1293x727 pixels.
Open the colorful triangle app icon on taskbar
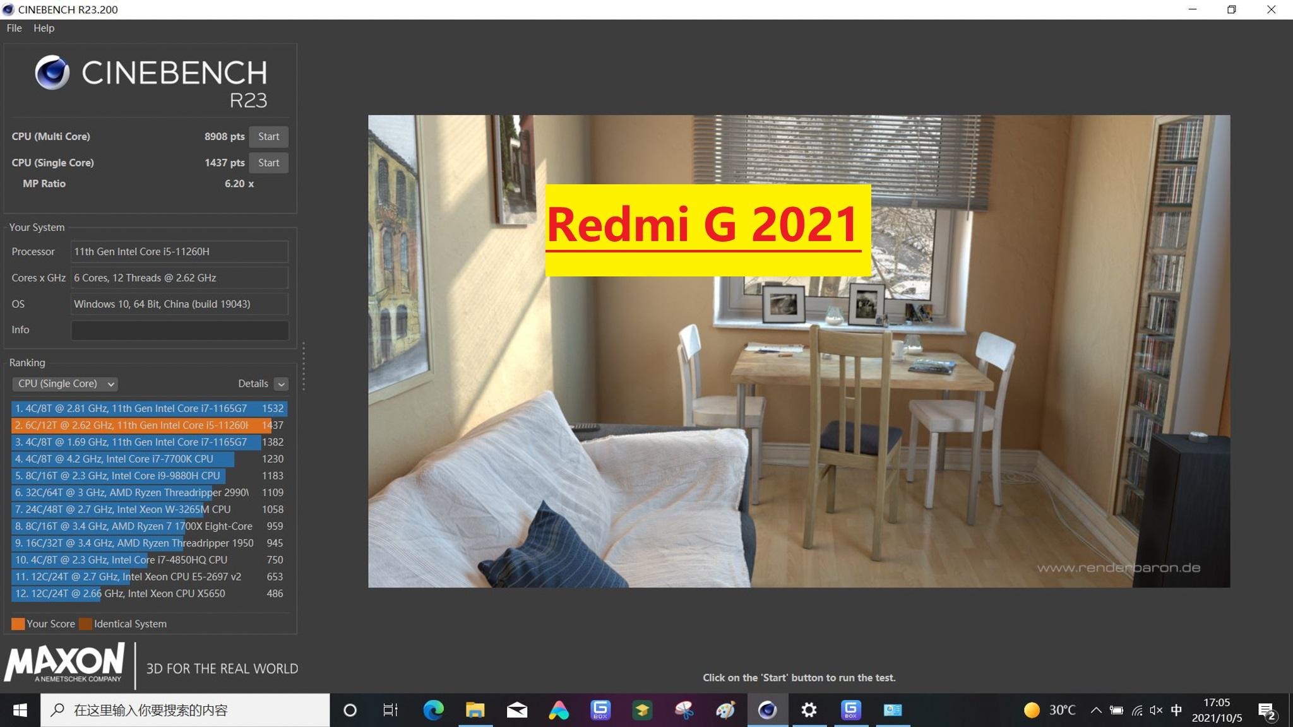(x=559, y=710)
